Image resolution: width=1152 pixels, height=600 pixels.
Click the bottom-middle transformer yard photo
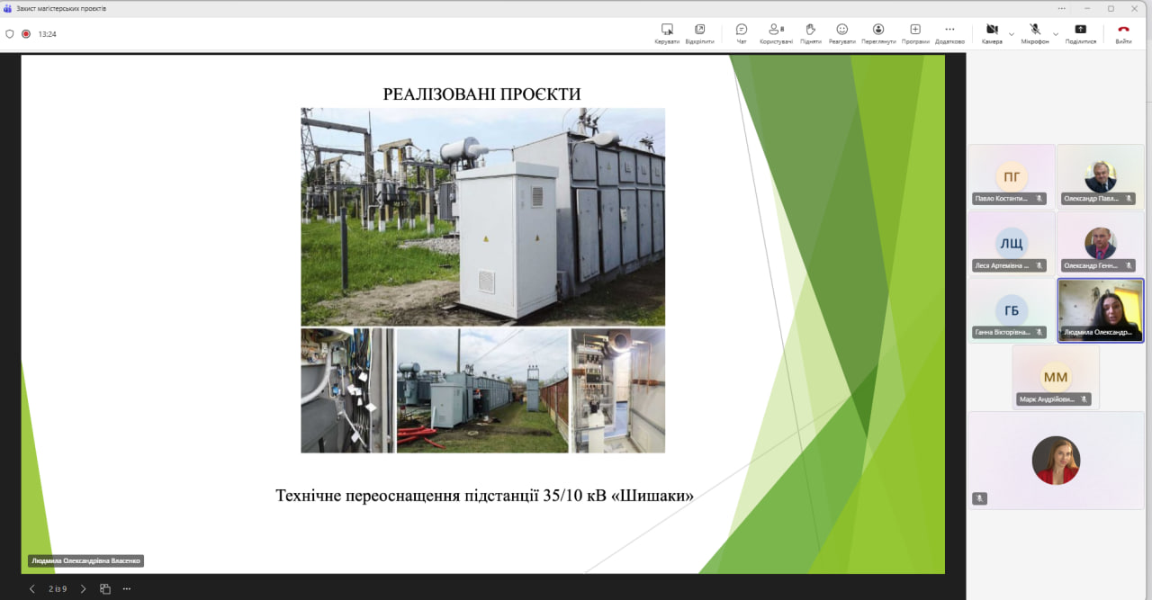(482, 390)
